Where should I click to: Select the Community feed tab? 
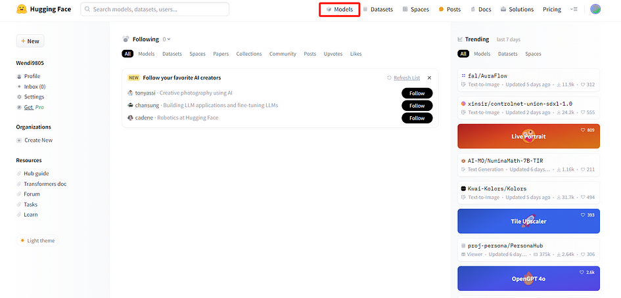pyautogui.click(x=283, y=54)
